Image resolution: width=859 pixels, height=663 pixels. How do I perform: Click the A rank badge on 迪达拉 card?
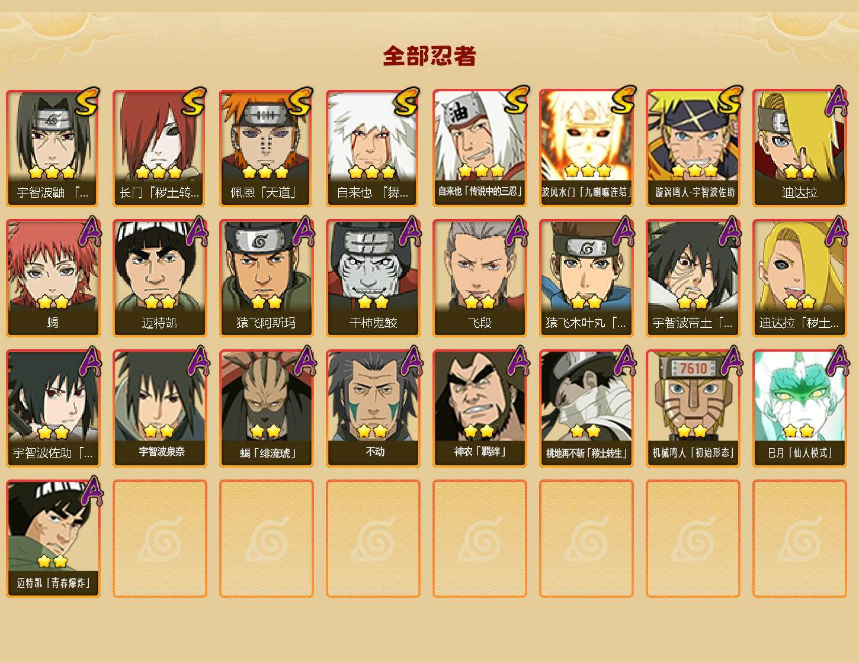836,102
